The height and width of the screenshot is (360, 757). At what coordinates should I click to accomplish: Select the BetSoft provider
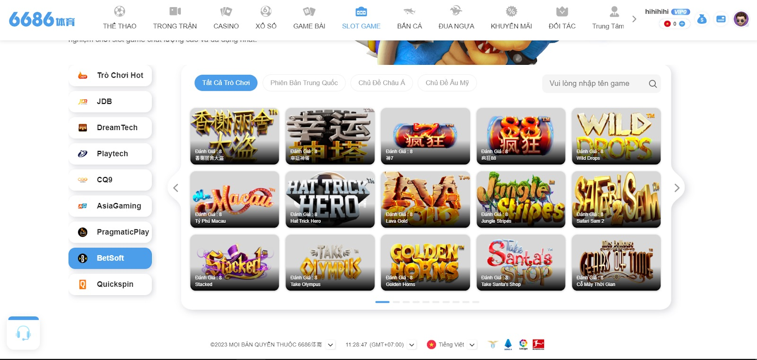point(110,258)
